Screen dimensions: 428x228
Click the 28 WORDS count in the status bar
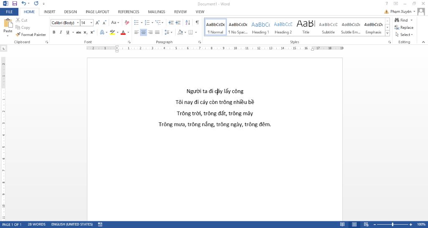[37, 225]
